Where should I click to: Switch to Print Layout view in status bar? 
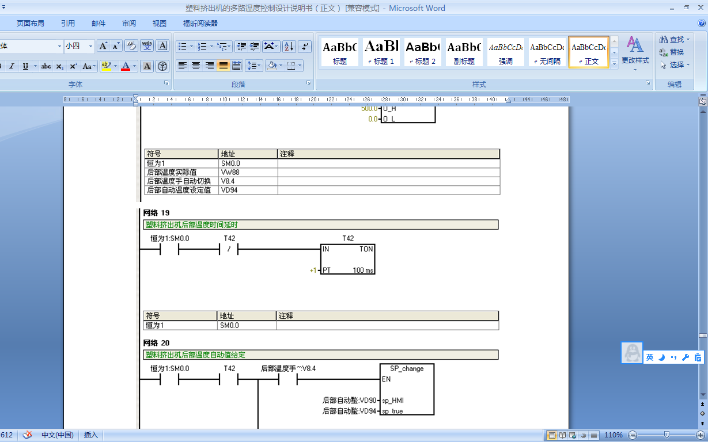click(552, 435)
